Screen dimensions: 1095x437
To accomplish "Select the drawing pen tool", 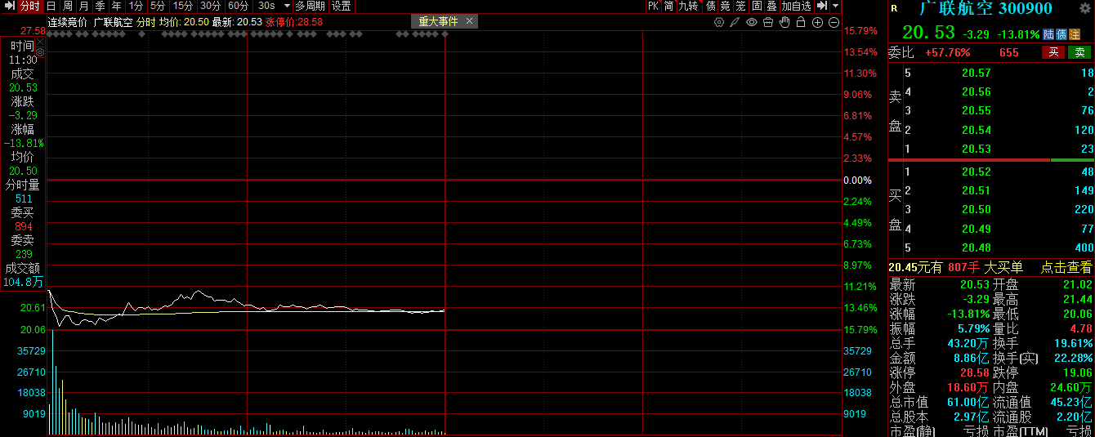I will [x=735, y=22].
